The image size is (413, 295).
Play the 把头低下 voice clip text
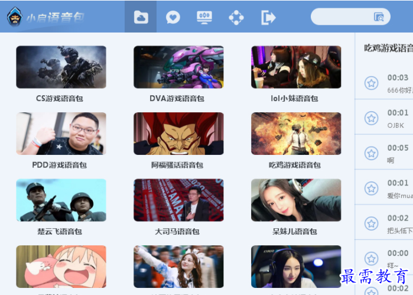click(x=400, y=231)
